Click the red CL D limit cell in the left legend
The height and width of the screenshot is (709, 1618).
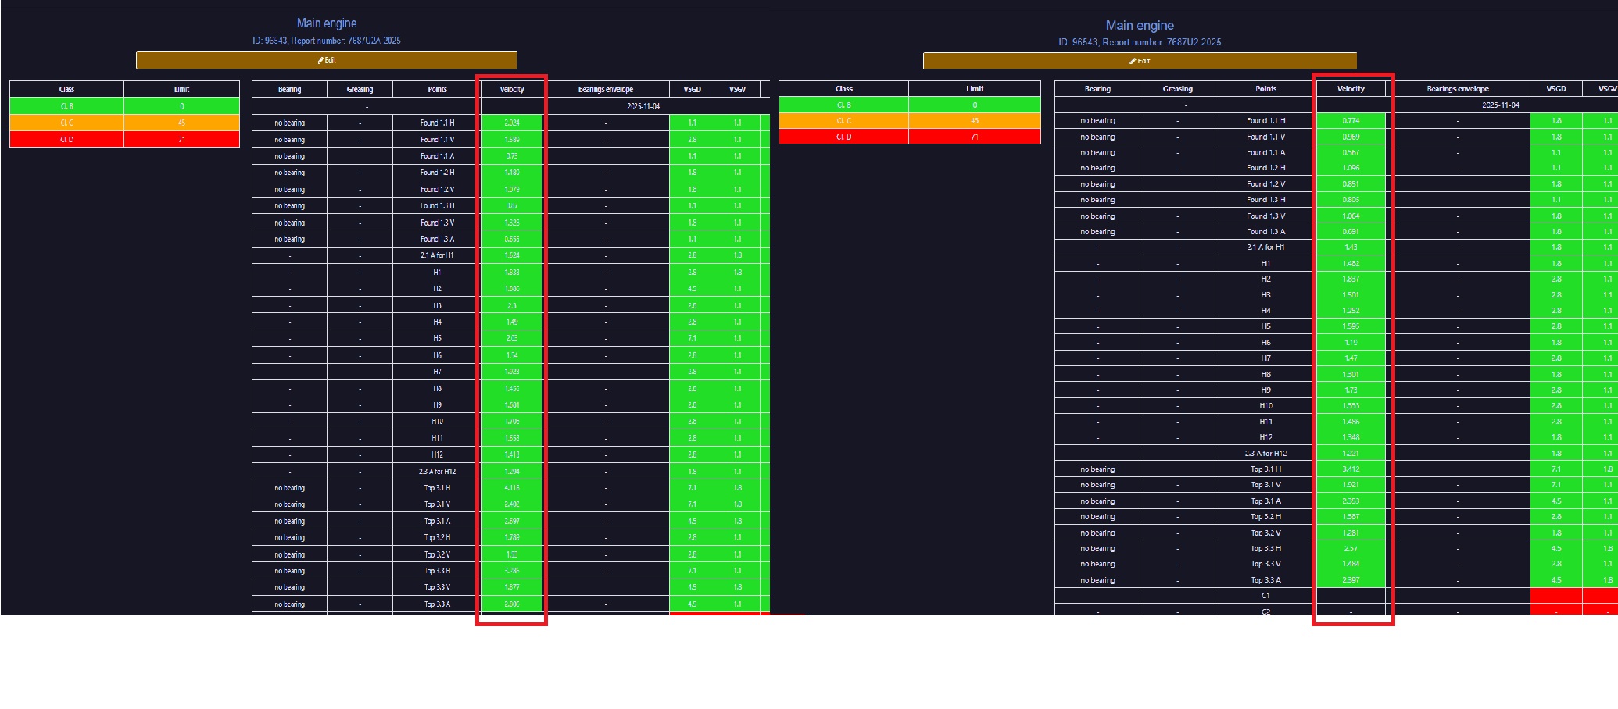(181, 140)
